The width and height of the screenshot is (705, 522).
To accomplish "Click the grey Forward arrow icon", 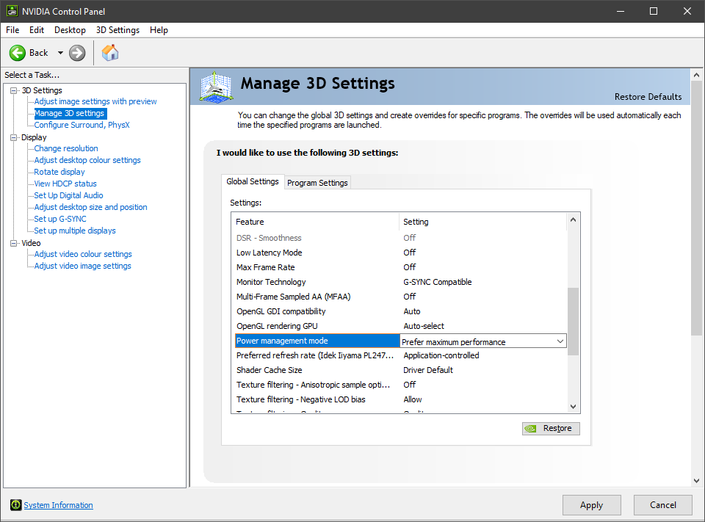I will pos(77,53).
